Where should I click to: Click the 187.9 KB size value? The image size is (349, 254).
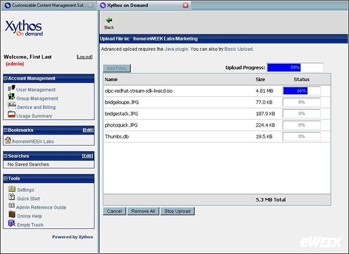266,114
